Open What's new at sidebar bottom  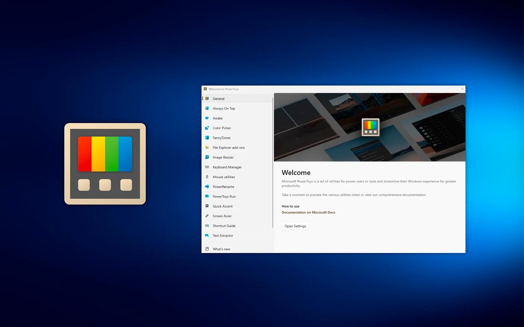click(x=221, y=249)
